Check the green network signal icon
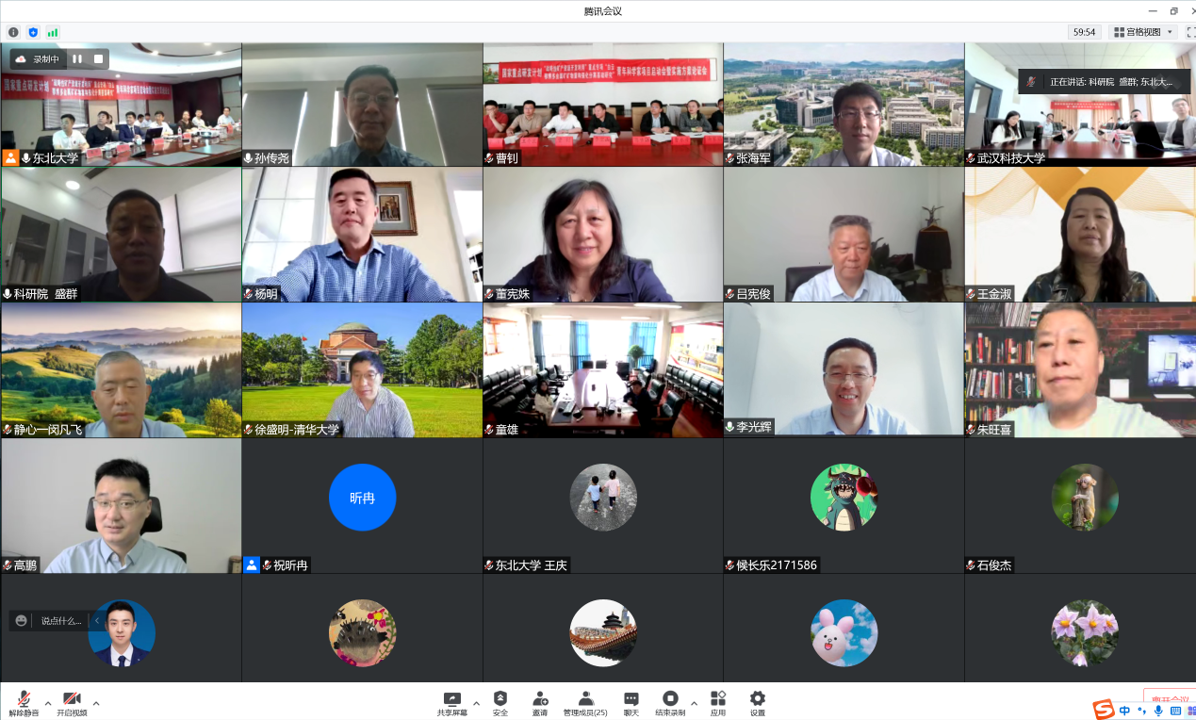This screenshot has width=1196, height=720. [x=53, y=32]
